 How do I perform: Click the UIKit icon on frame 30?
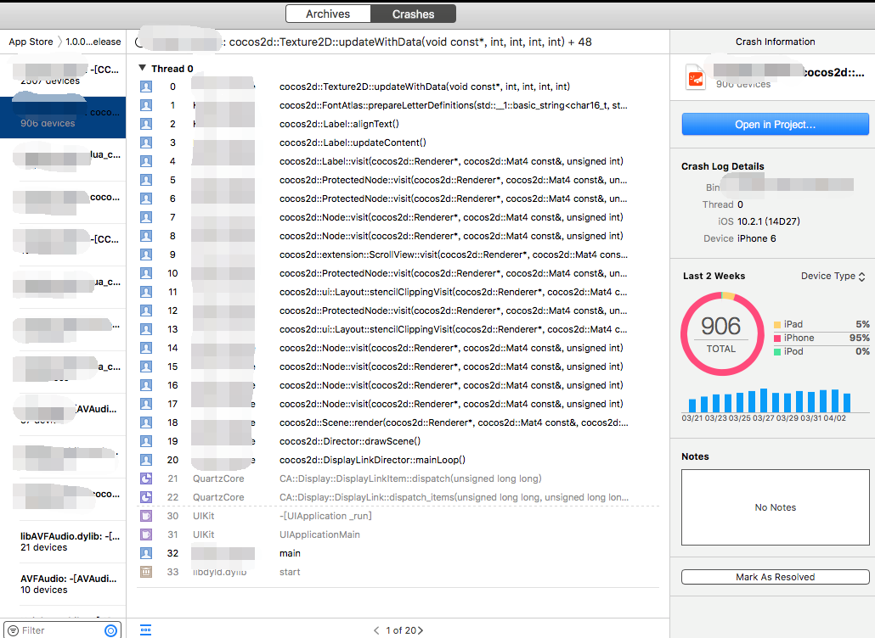tap(146, 516)
